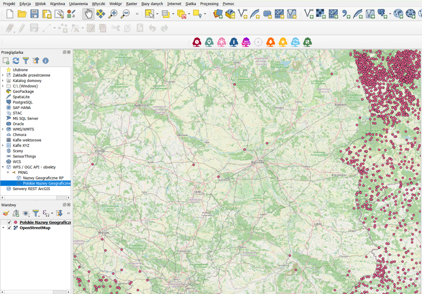This screenshot has height=294, width=422.
Task: Click the pink tree plugin icon
Action: [221, 42]
